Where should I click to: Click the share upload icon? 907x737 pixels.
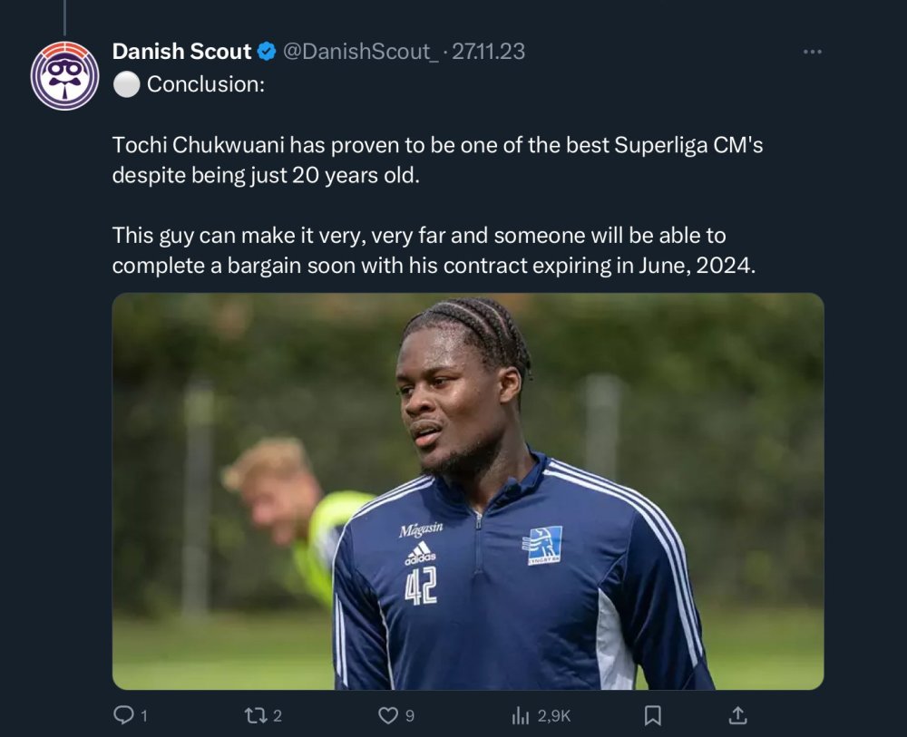(x=738, y=716)
